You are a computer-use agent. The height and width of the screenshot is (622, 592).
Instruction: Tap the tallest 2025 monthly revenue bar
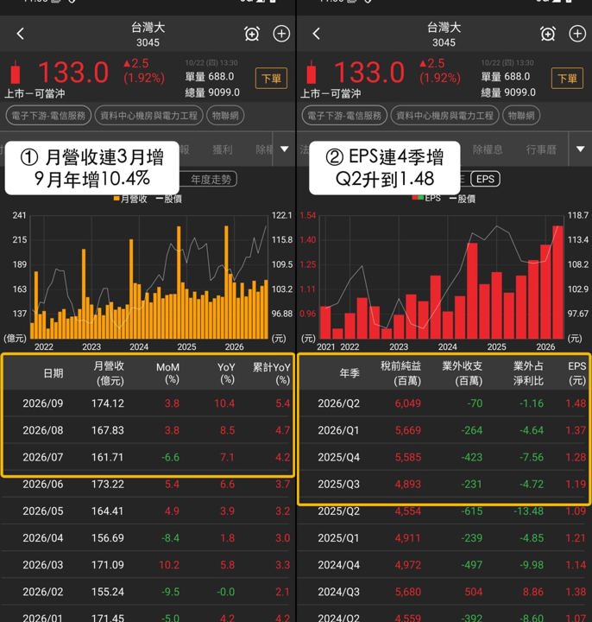pyautogui.click(x=226, y=282)
